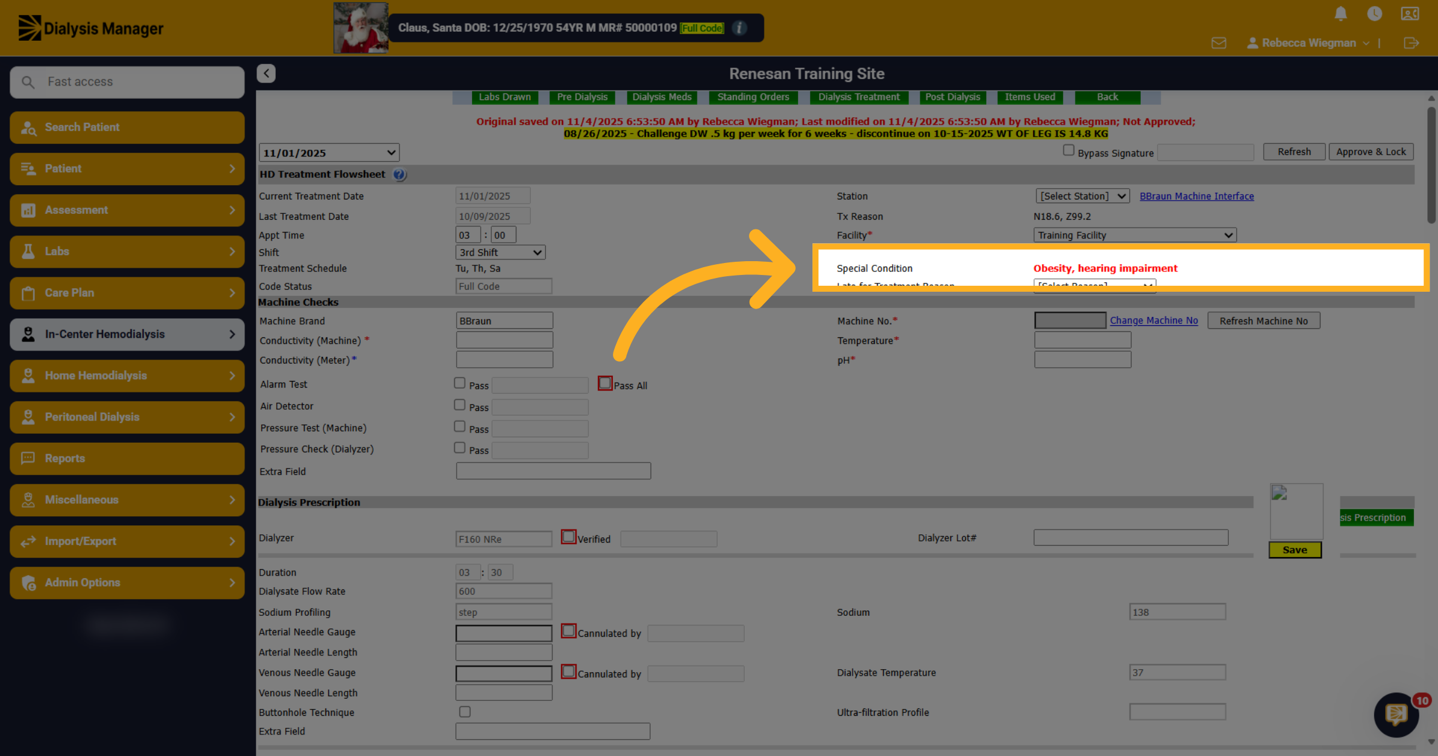Open HD Treatment Flowsheet help icon
1438x756 pixels.
[x=399, y=174]
